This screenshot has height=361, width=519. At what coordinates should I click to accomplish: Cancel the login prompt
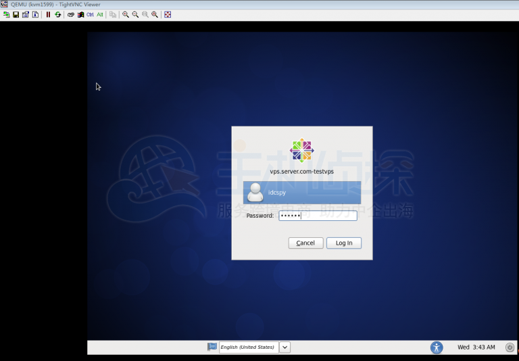(x=305, y=243)
